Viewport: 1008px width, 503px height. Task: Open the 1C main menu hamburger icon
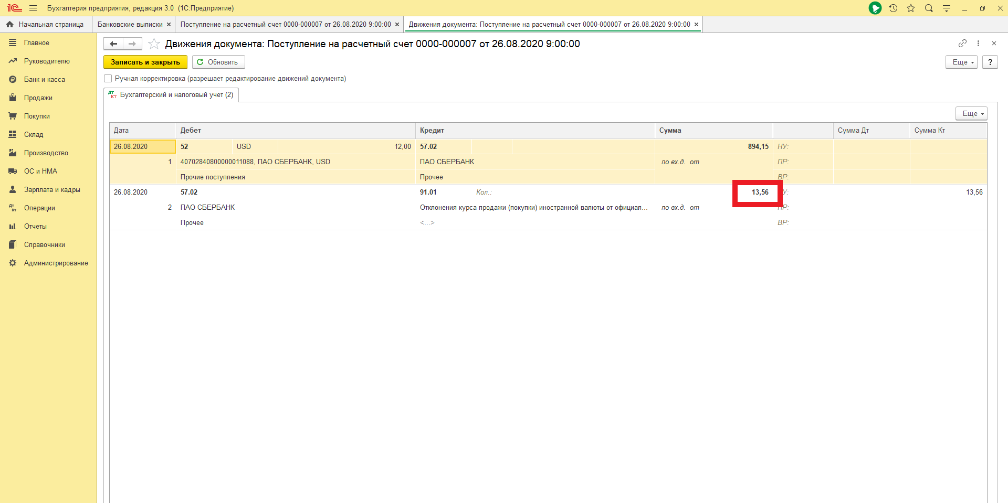point(33,8)
